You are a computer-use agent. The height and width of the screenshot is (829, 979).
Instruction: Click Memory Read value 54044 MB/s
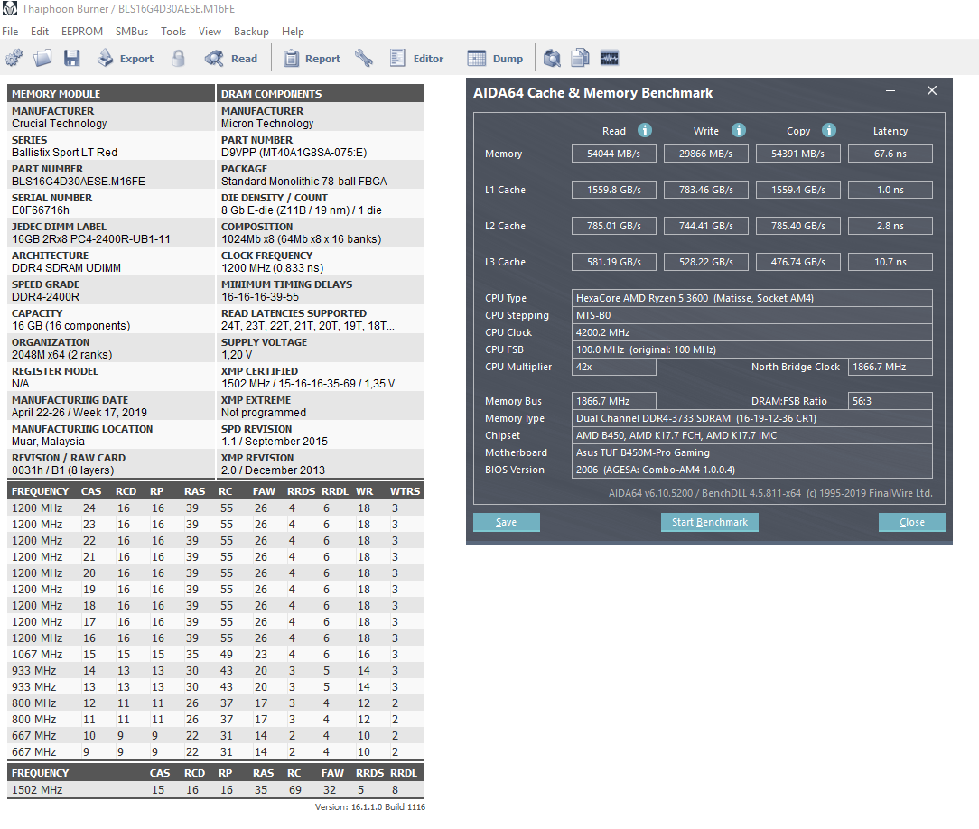click(614, 154)
